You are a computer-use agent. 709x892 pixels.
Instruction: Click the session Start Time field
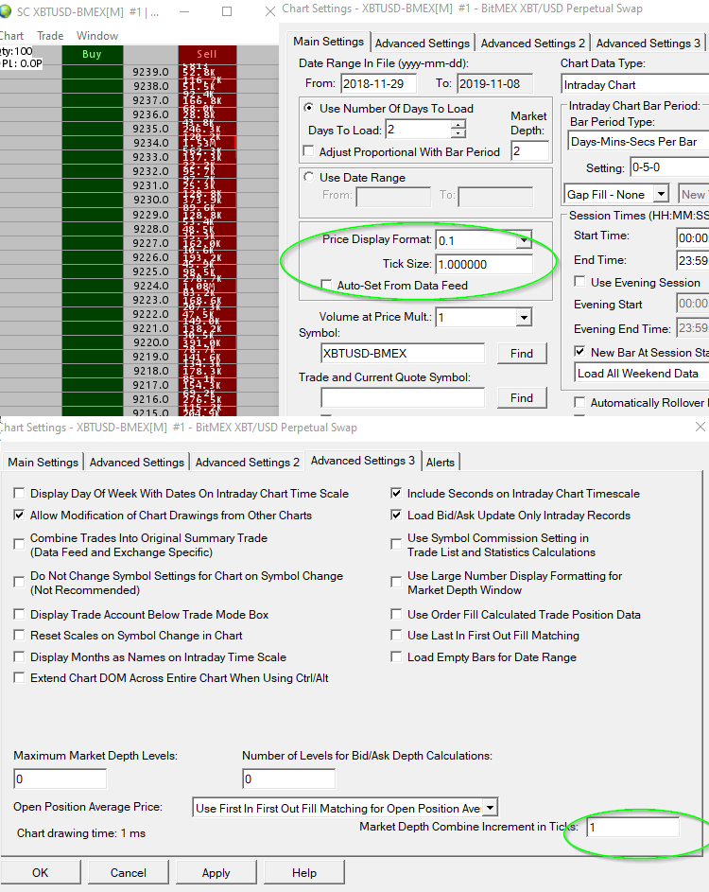coord(693,237)
